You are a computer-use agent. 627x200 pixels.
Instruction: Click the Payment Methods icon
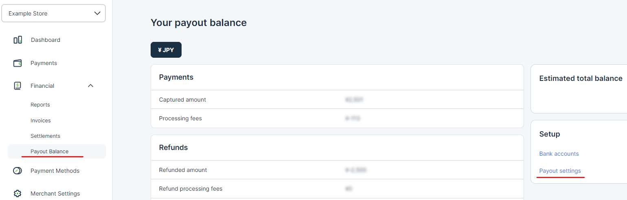point(18,171)
